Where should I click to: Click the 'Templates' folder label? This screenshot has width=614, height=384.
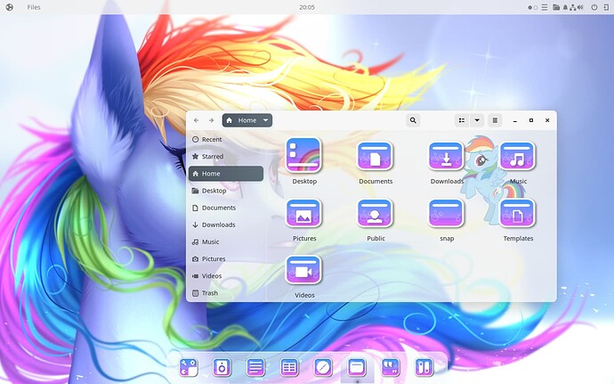tap(518, 238)
